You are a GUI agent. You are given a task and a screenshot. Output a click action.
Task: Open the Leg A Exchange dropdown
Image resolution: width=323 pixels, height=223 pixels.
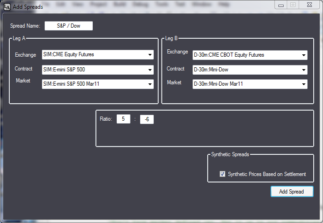(98, 55)
